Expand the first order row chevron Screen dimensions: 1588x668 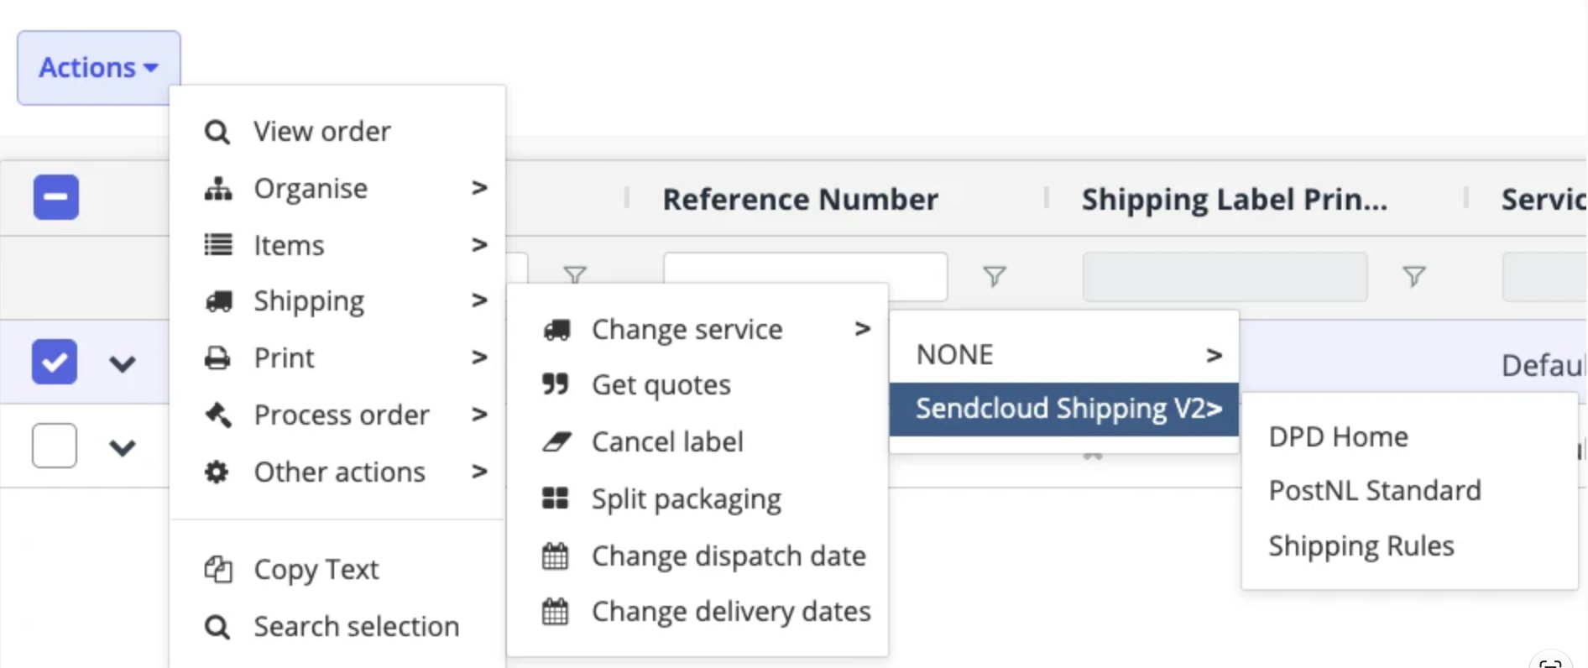[x=123, y=363]
